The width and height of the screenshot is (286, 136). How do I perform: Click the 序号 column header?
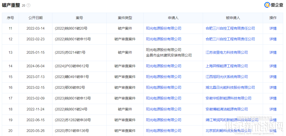pyautogui.click(x=10, y=18)
